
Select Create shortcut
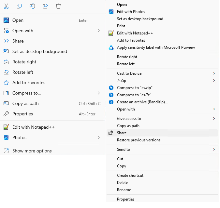(130, 175)
